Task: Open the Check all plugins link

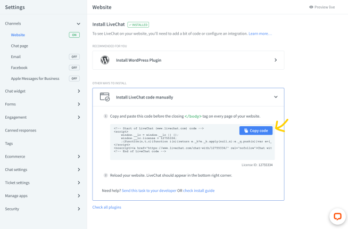Action: tap(107, 207)
